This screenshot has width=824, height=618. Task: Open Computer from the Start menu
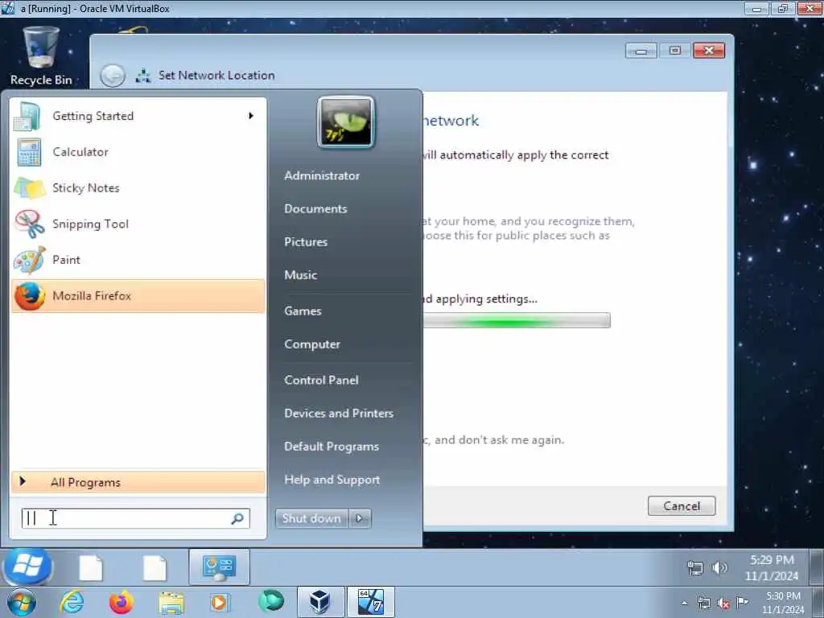[x=312, y=344]
